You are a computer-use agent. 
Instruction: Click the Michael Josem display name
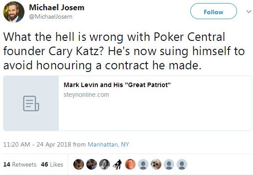pyautogui.click(x=56, y=8)
